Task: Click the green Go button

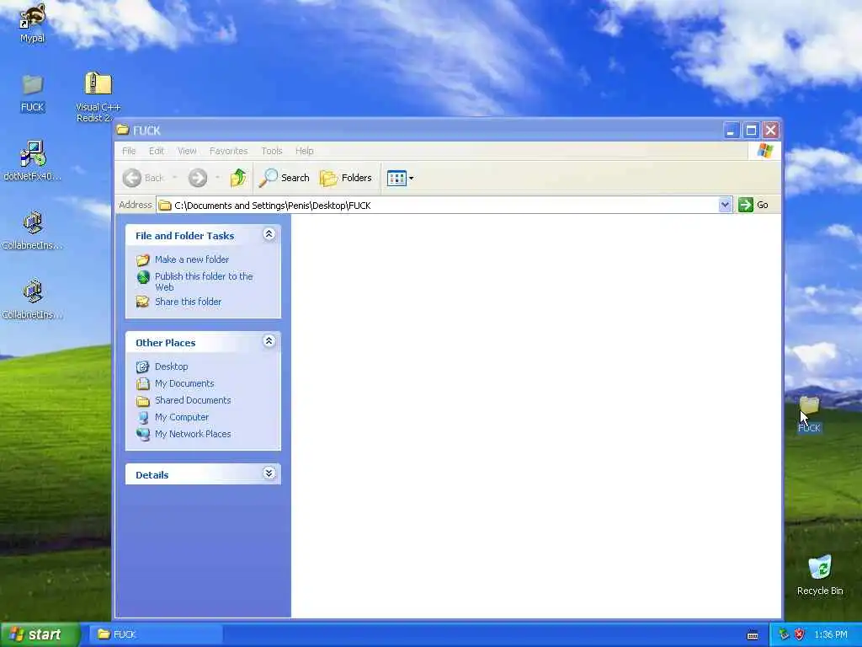Action: (753, 205)
